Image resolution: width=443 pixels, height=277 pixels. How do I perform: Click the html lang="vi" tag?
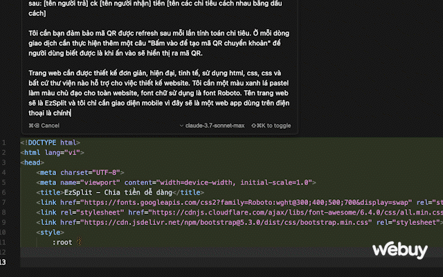[x=51, y=152]
